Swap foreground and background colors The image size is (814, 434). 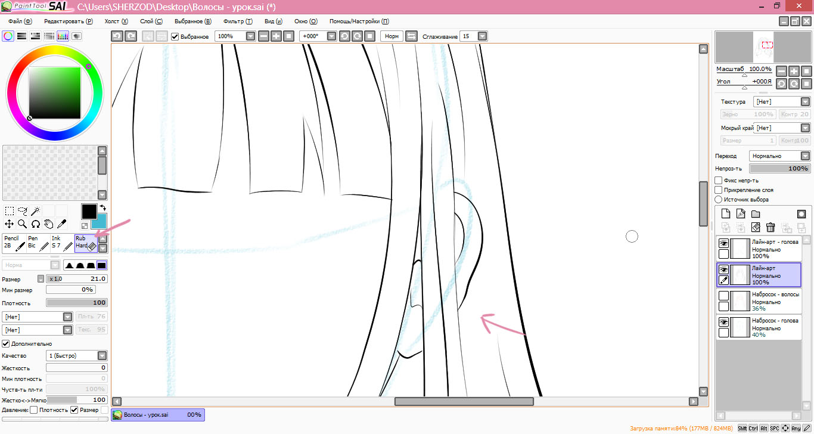102,208
